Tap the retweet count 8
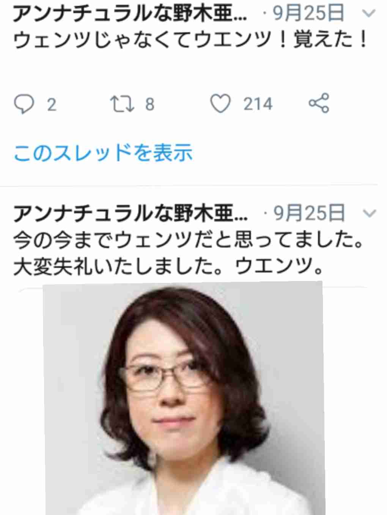 tap(150, 104)
